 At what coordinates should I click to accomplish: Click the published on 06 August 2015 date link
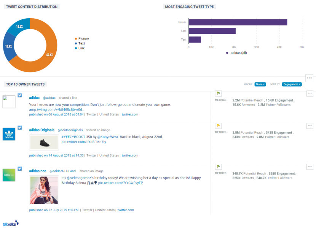click(56, 114)
